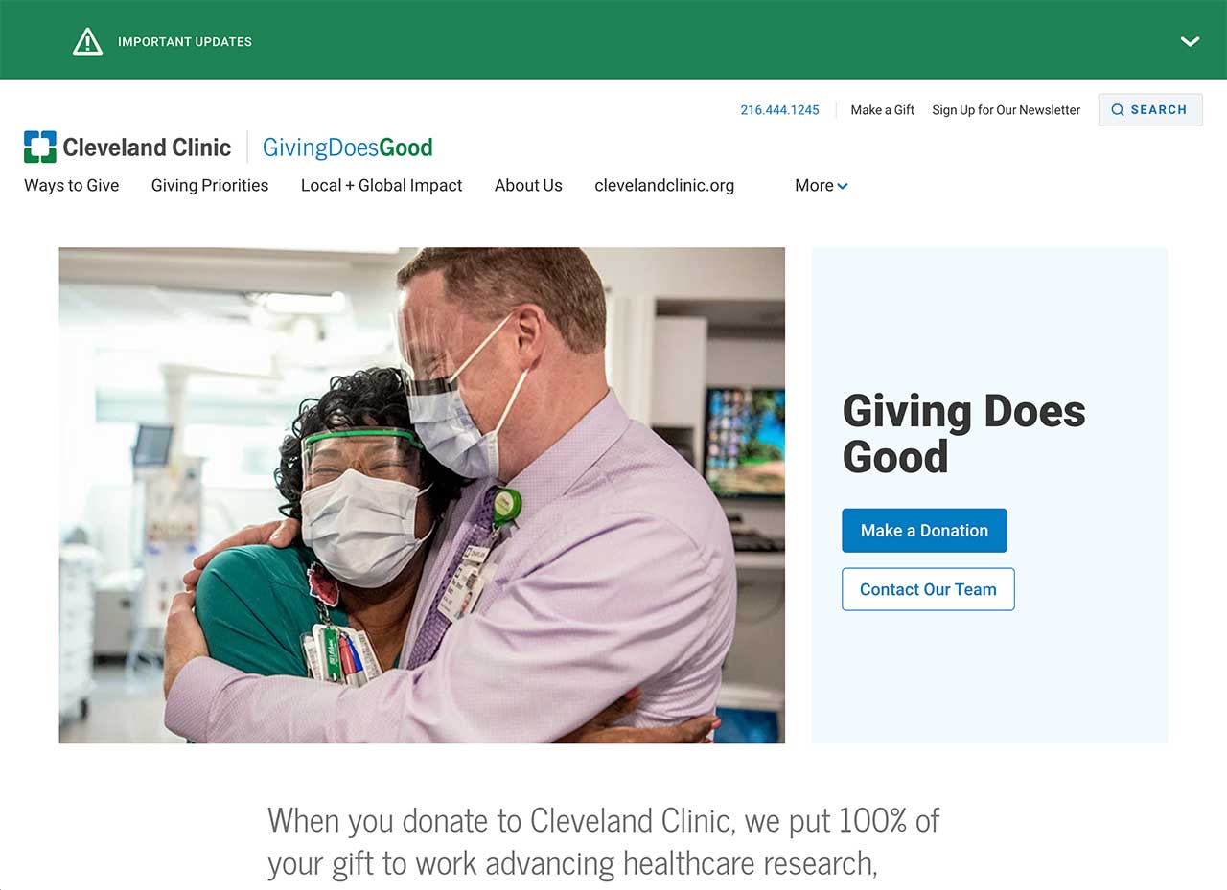Click the warning triangle icon
This screenshot has width=1227, height=890.
tap(87, 41)
